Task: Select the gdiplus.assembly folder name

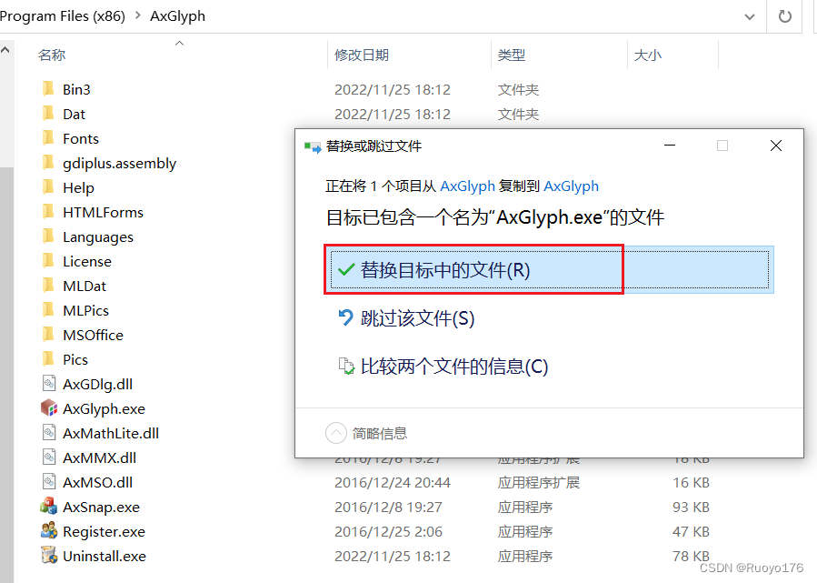Action: tap(119, 164)
